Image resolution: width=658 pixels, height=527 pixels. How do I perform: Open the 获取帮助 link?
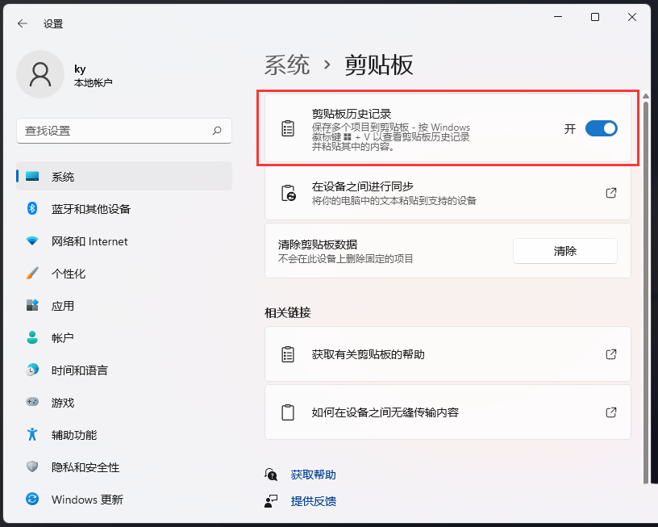click(313, 475)
